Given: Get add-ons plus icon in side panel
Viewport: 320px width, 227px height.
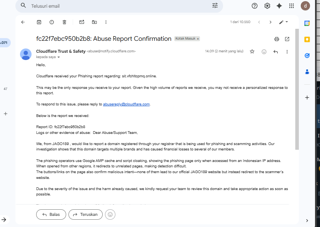Looking at the screenshot, I should coord(307,98).
